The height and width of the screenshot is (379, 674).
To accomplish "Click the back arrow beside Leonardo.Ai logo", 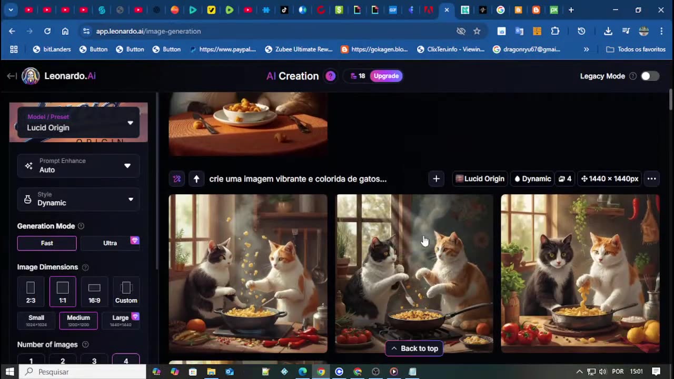I will [12, 76].
